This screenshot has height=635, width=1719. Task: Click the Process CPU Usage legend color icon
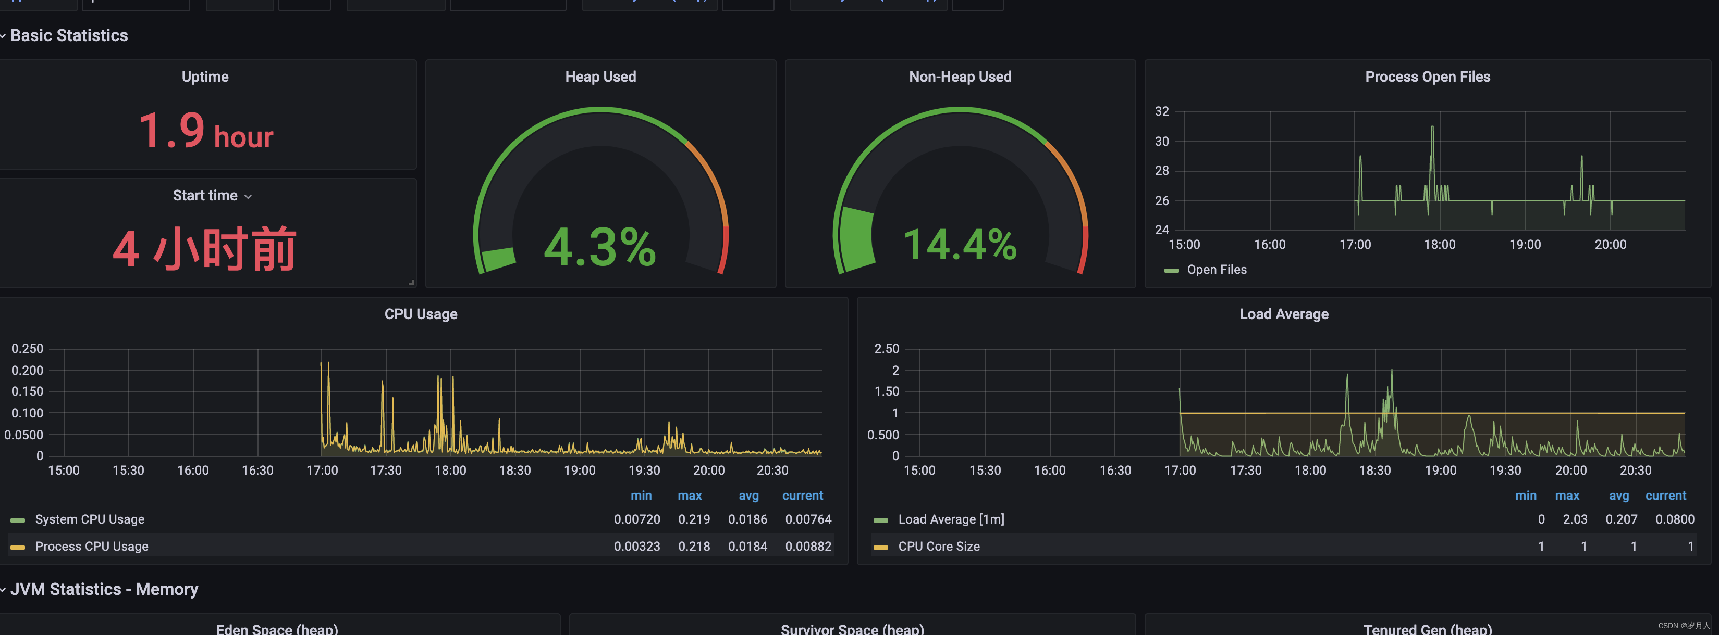coord(18,547)
